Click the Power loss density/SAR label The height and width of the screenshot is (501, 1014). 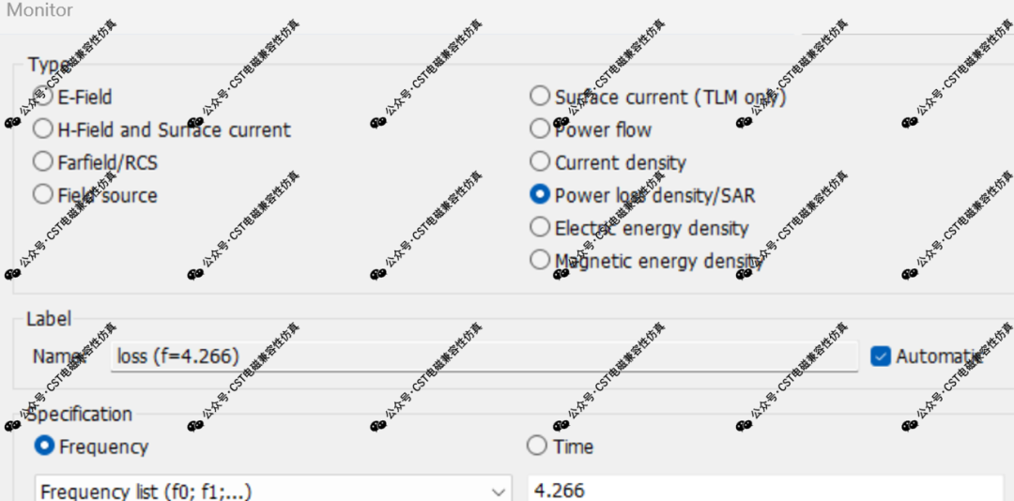654,195
